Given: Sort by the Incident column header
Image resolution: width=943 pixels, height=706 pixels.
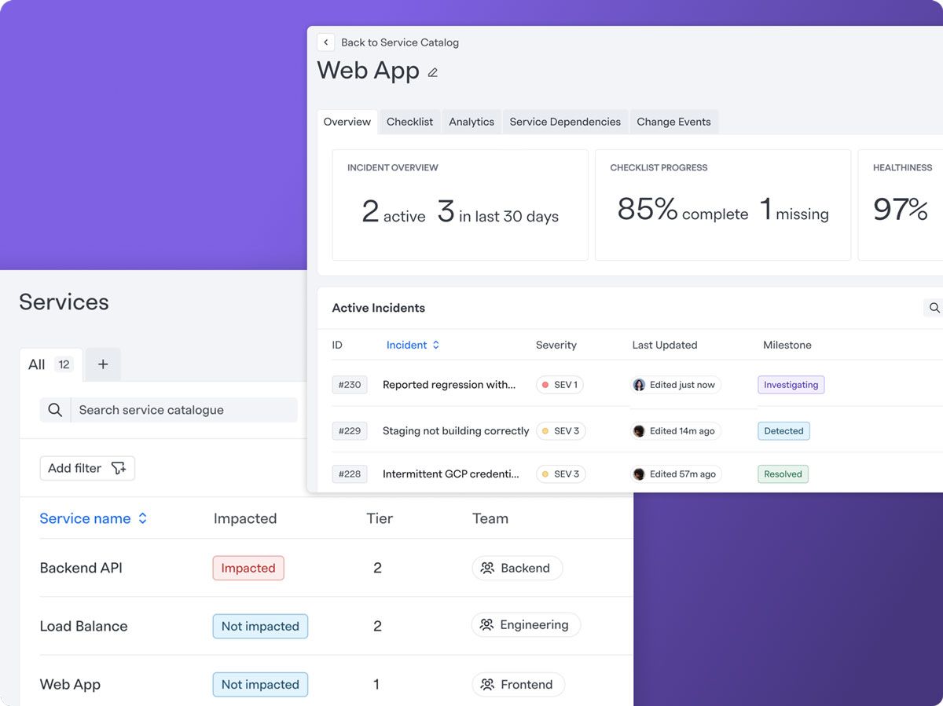Looking at the screenshot, I should click(x=413, y=345).
